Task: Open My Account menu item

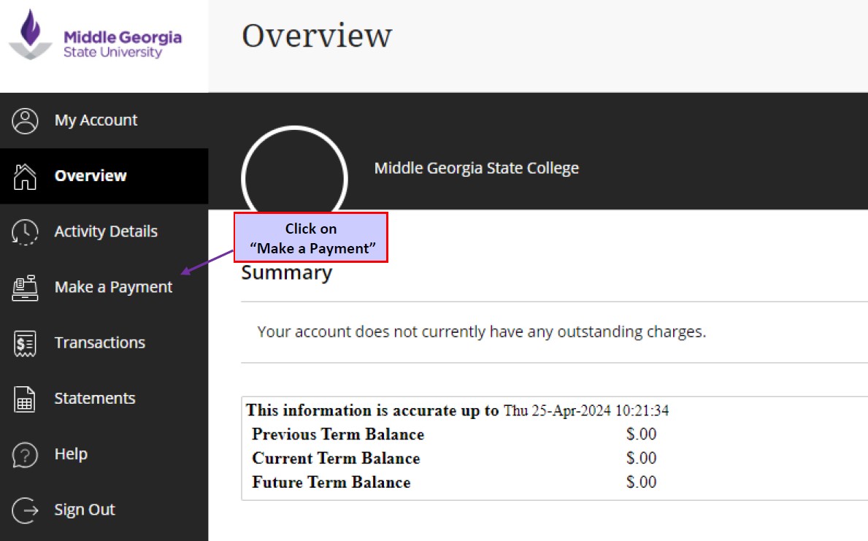Action: click(x=96, y=120)
